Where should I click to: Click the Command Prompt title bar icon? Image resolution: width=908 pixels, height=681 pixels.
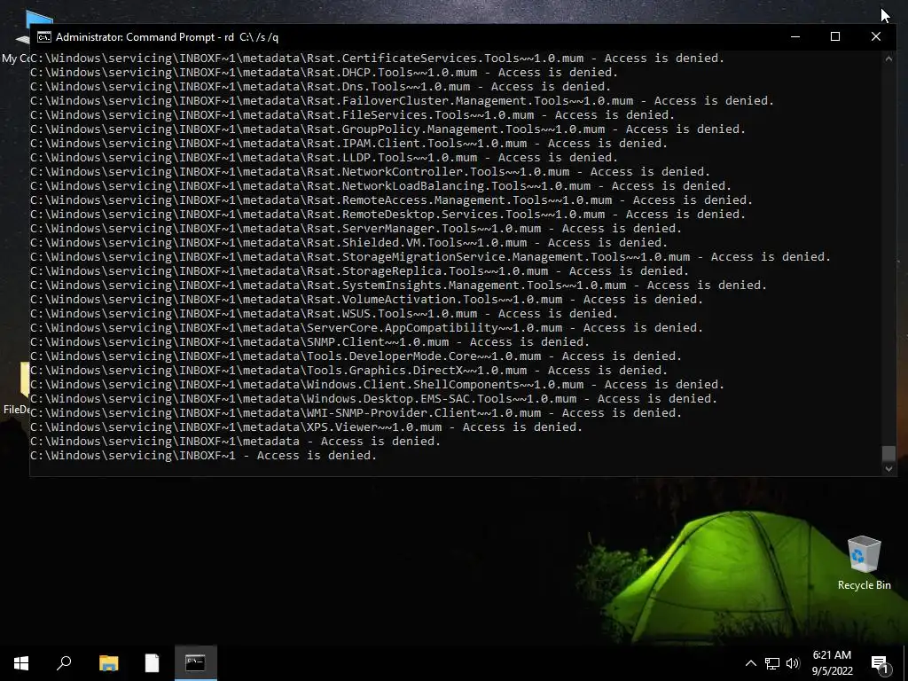[44, 37]
